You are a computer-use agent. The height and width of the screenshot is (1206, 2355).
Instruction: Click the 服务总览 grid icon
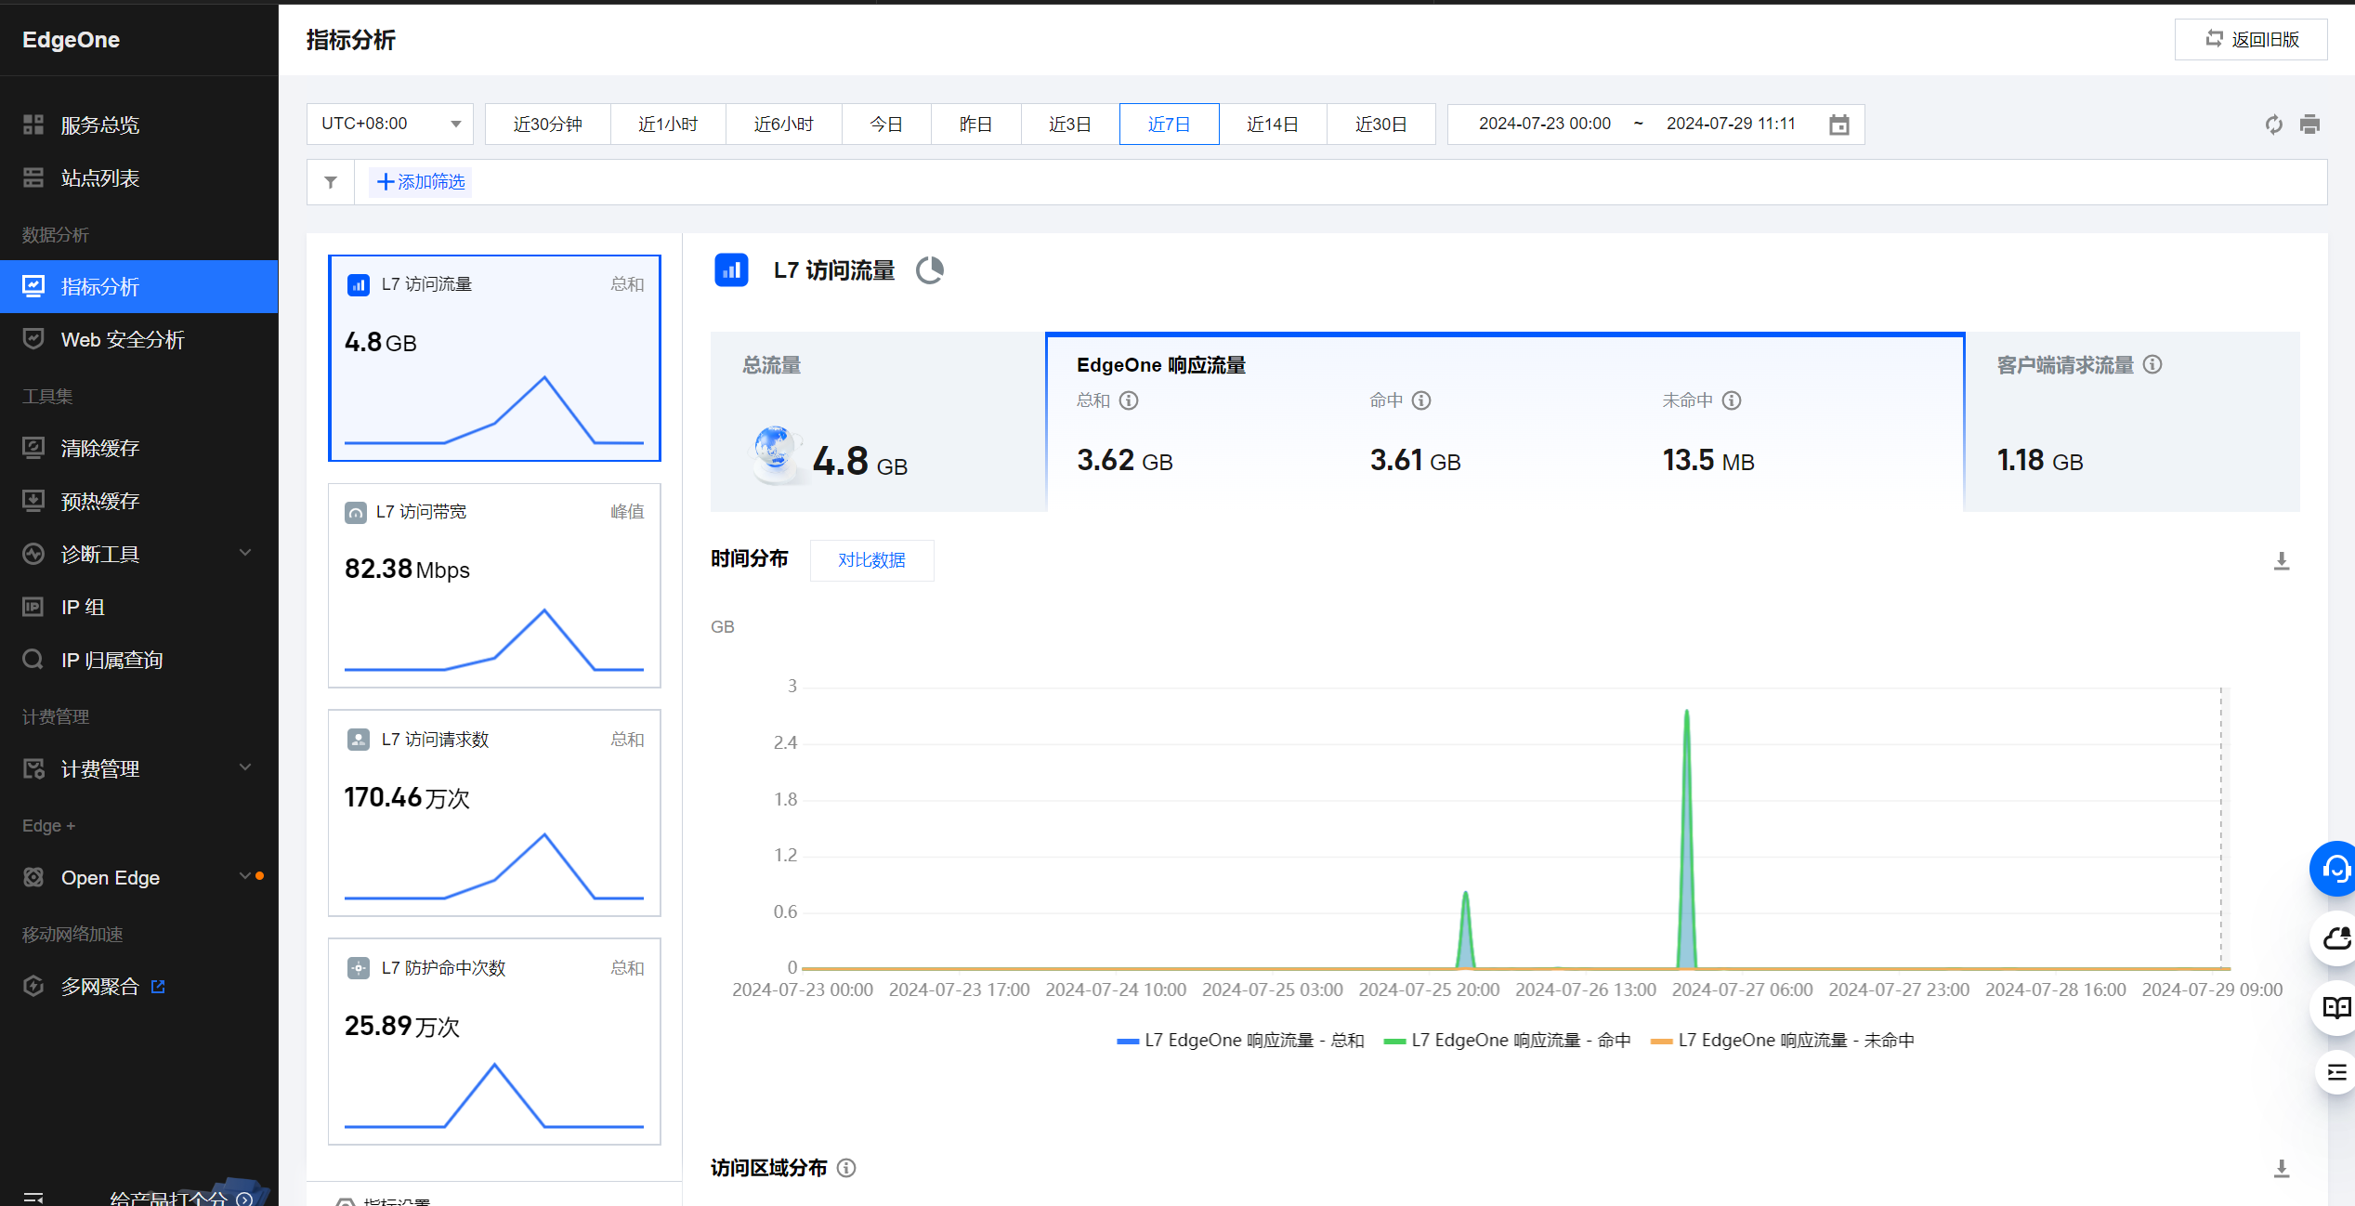[33, 125]
